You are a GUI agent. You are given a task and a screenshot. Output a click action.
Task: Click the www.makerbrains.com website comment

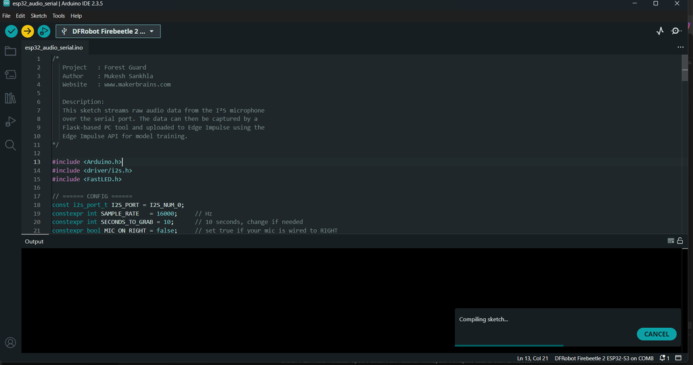(137, 84)
